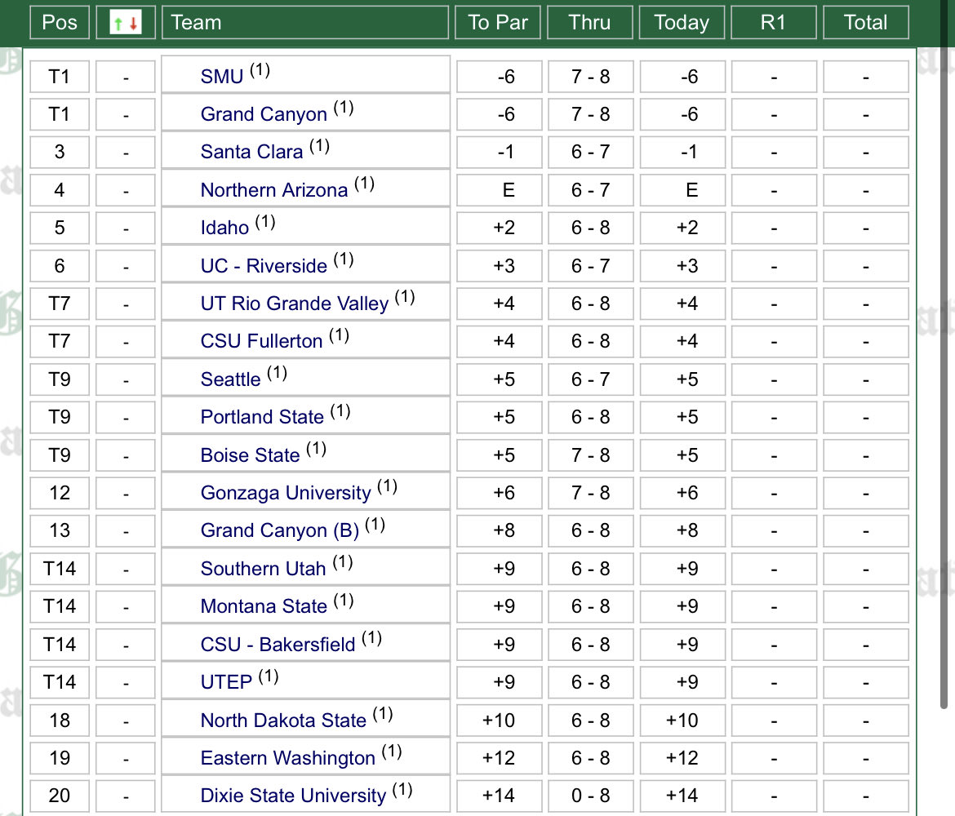The width and height of the screenshot is (955, 816).
Task: Click the Today +2 cell for Idaho
Action: 682,228
